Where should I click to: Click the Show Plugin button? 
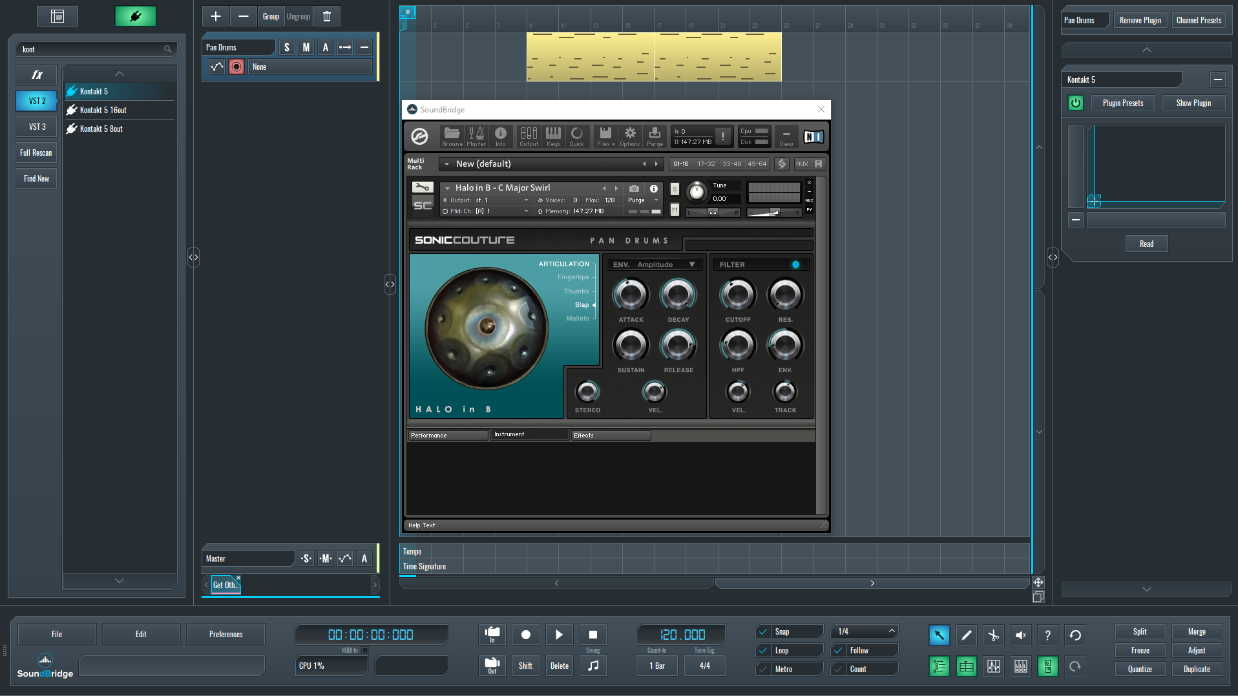pos(1193,103)
